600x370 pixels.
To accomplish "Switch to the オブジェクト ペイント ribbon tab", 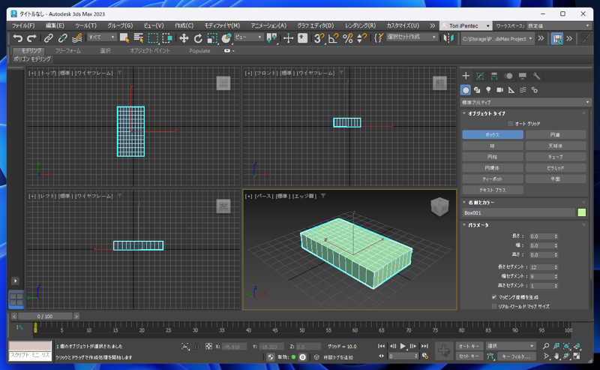I will coord(150,50).
